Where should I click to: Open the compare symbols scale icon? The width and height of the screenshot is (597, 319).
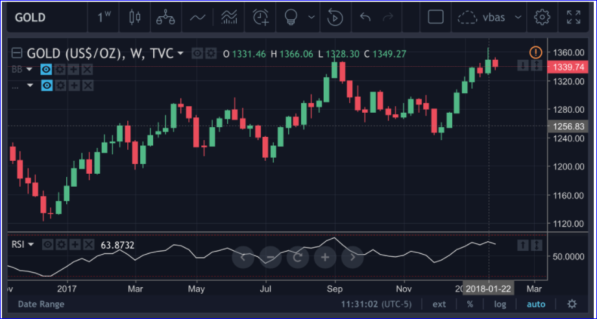click(x=165, y=18)
